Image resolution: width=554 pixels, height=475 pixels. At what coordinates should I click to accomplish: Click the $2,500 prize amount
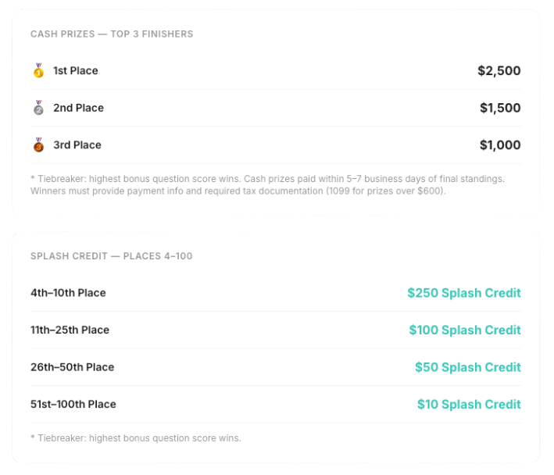click(x=499, y=70)
